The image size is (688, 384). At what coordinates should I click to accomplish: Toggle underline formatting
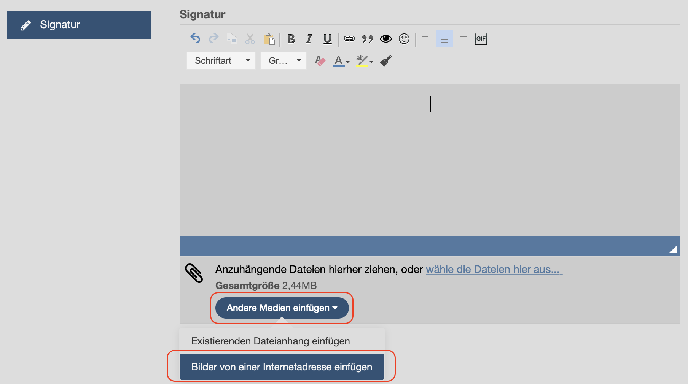tap(327, 39)
